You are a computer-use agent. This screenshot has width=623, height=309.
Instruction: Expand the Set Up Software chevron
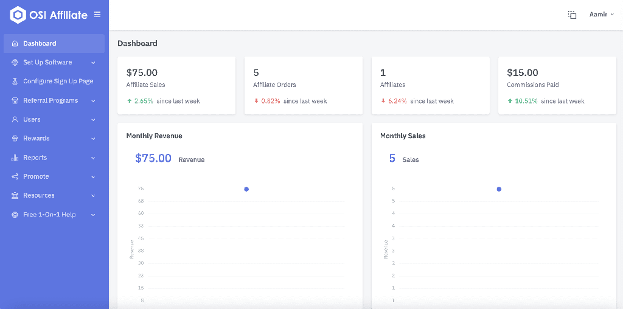tap(93, 63)
